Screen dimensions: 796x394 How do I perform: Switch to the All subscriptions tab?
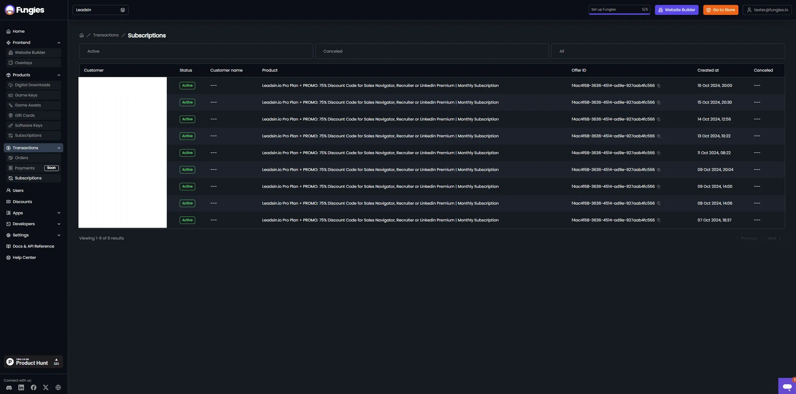click(668, 51)
